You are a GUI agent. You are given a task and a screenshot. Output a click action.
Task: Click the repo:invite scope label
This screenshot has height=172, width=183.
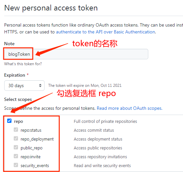click(30, 157)
